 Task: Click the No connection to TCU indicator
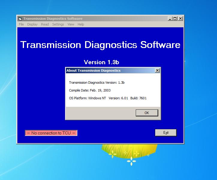51,133
